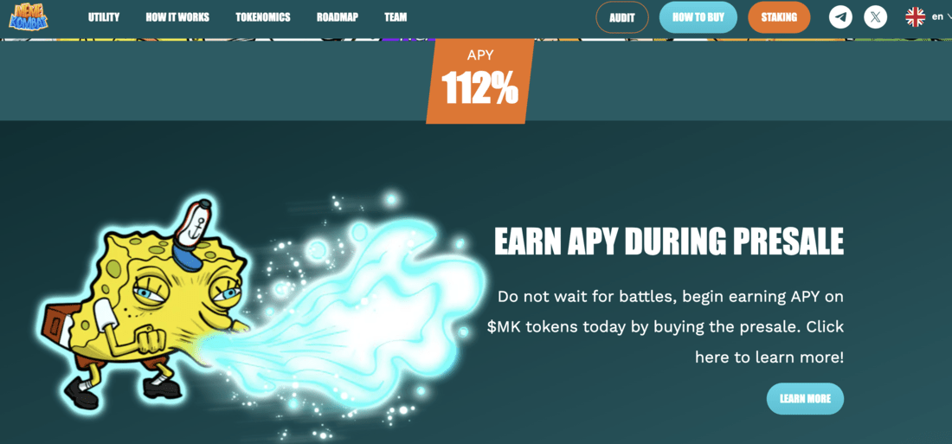Click the Learn More button

pyautogui.click(x=805, y=398)
